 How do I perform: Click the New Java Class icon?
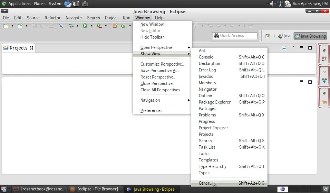[123, 26]
